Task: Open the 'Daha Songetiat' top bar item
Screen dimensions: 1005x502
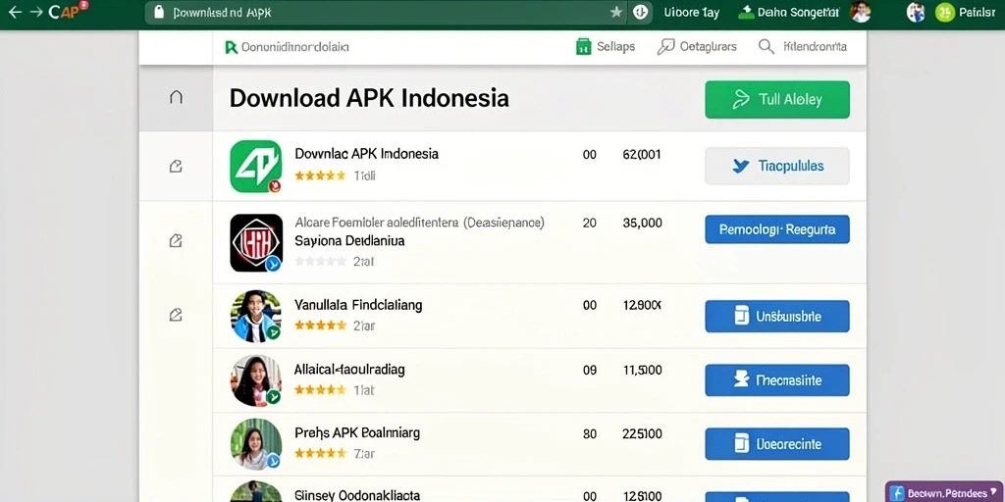Action: [x=788, y=12]
